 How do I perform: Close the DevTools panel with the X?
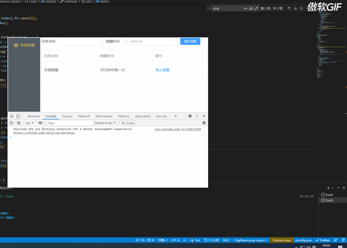pyautogui.click(x=204, y=116)
